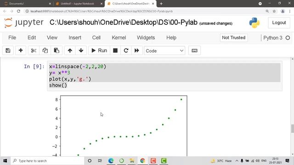Click the Not Trusted button
The width and height of the screenshot is (294, 165).
tap(234, 38)
